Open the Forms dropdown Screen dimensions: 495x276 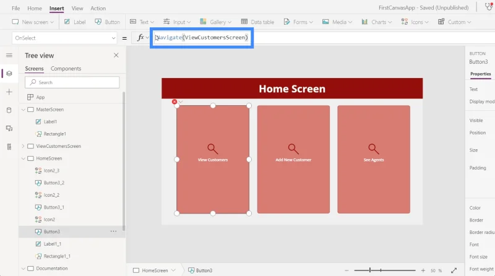[x=298, y=22]
